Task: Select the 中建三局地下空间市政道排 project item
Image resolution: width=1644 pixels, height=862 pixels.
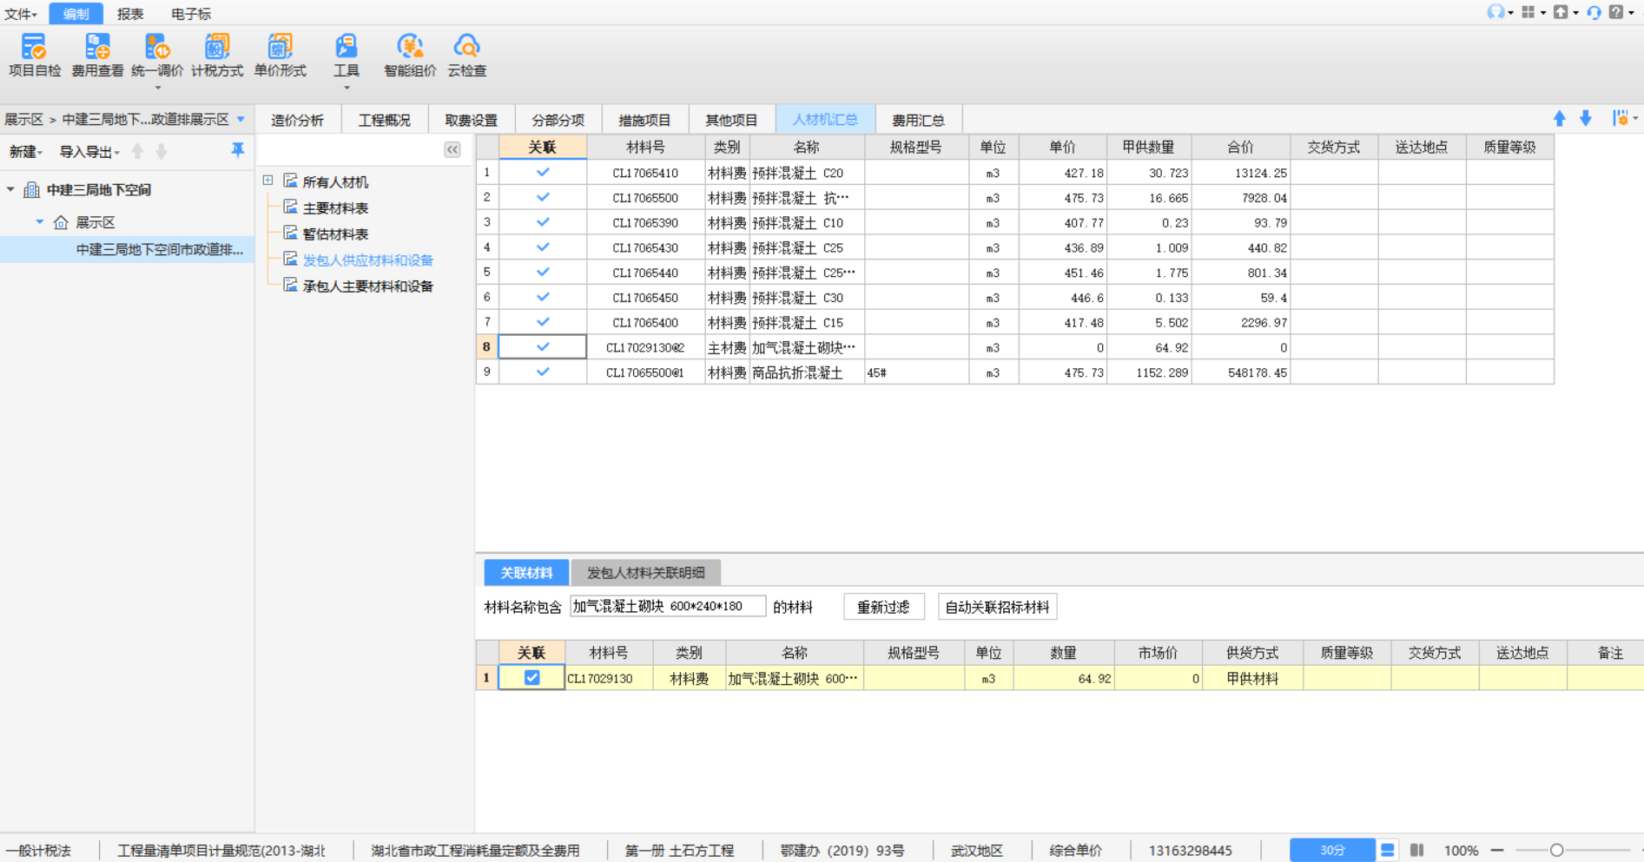Action: click(x=160, y=249)
